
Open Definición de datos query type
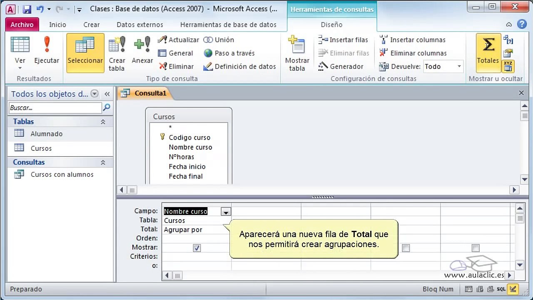tap(240, 66)
